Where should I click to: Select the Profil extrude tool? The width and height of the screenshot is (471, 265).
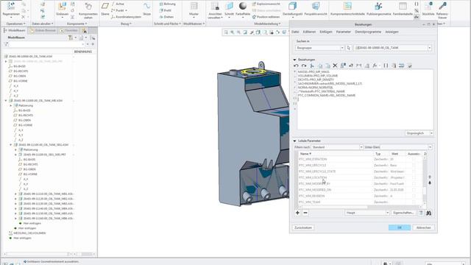point(165,10)
